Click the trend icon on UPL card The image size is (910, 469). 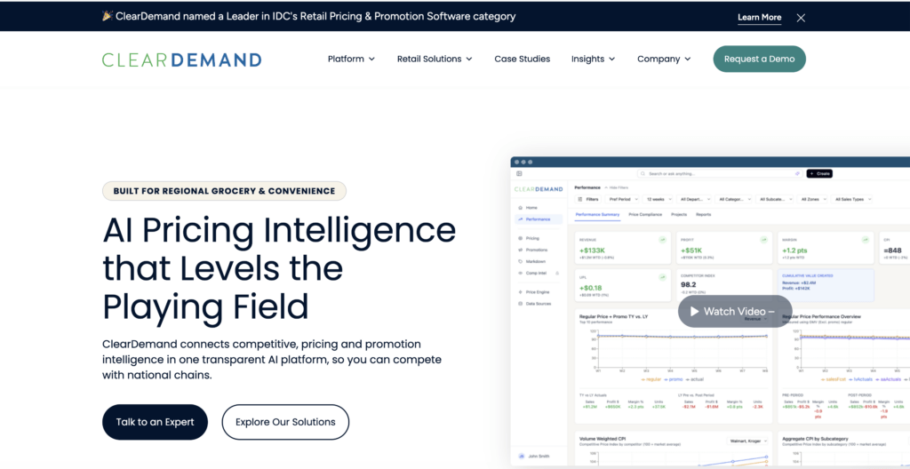tap(661, 277)
